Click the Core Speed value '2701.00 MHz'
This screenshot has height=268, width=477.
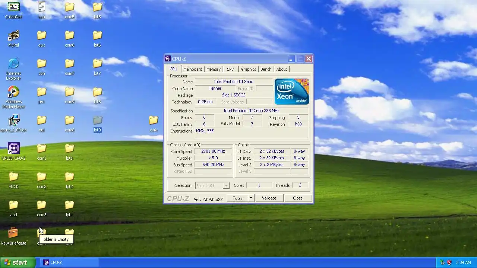pyautogui.click(x=213, y=151)
